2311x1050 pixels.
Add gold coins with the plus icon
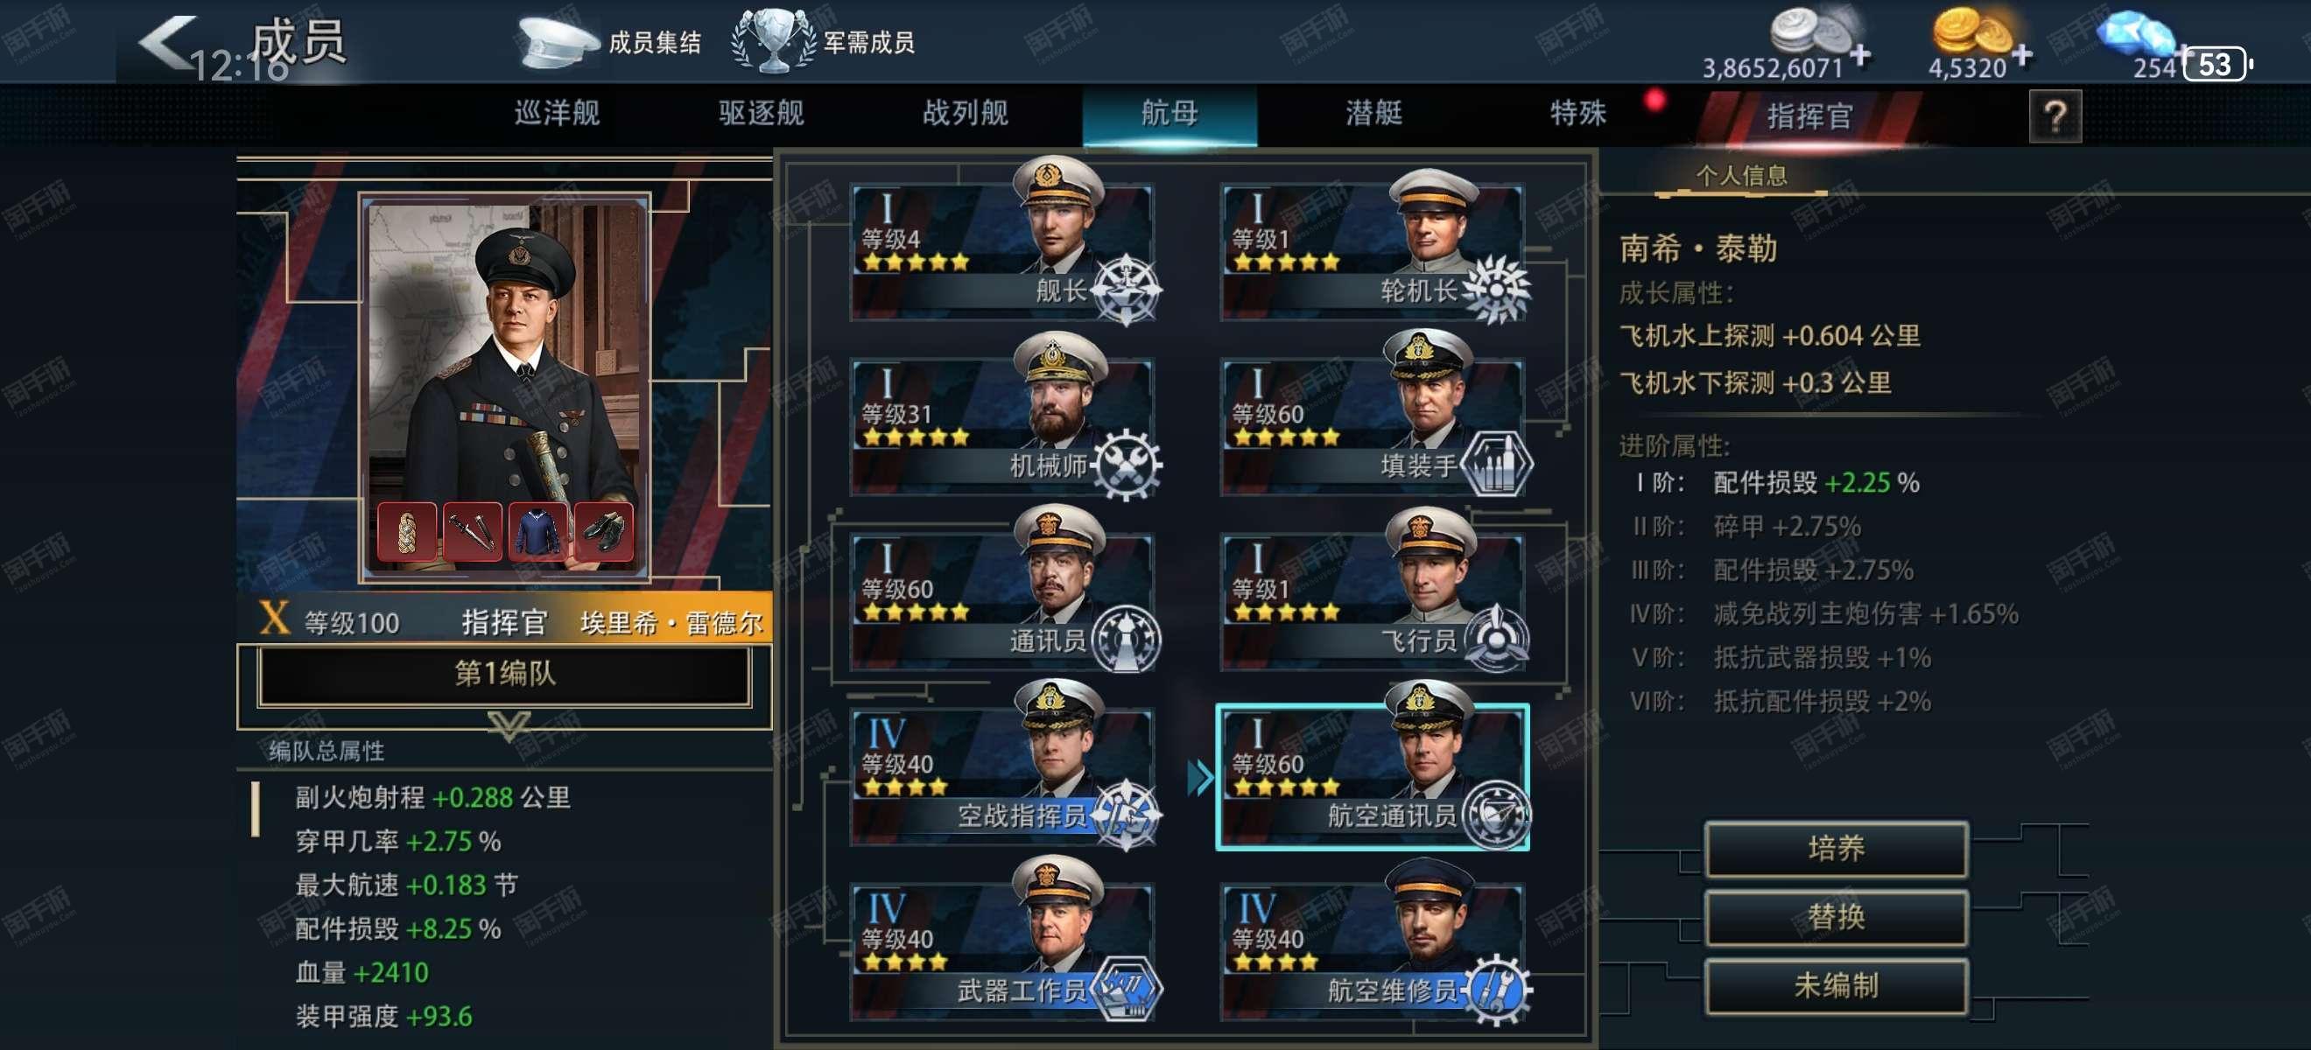2022,56
